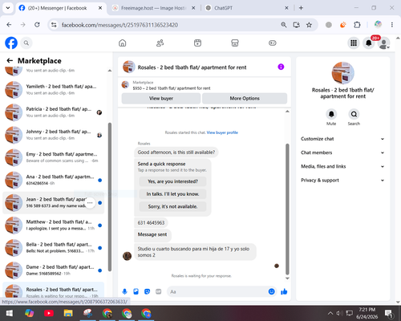Open the Bella conversation
The image size is (401, 321).
[x=54, y=248]
